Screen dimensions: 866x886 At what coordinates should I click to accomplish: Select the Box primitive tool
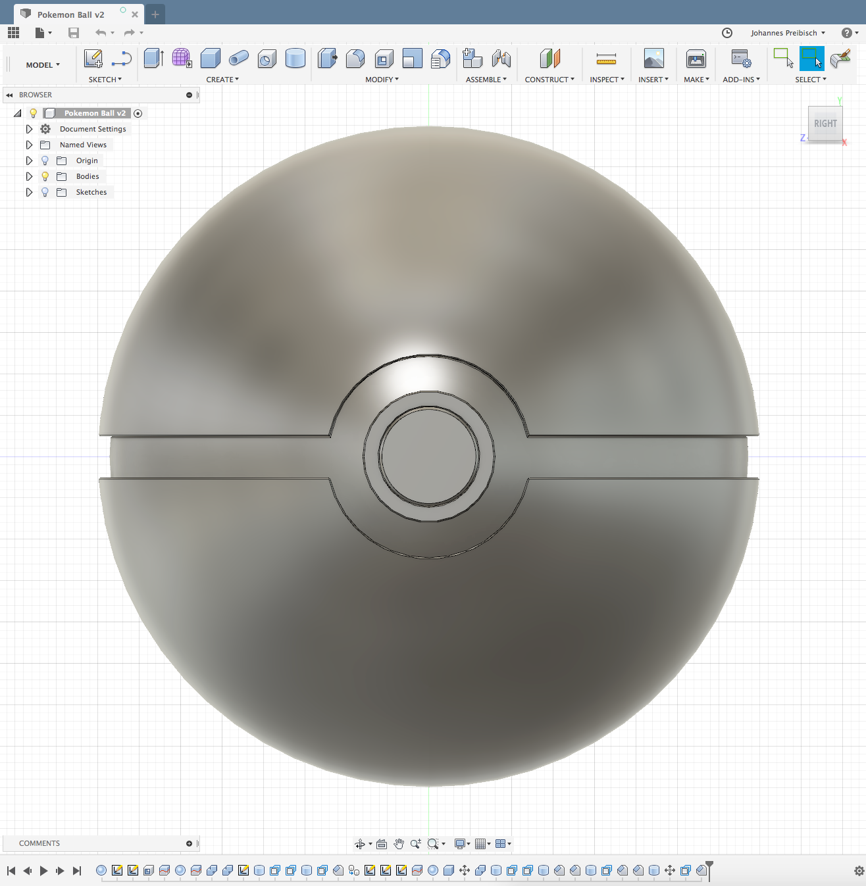point(211,59)
